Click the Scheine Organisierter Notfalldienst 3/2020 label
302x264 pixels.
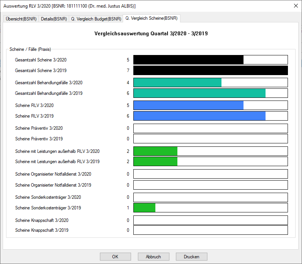coord(53,174)
